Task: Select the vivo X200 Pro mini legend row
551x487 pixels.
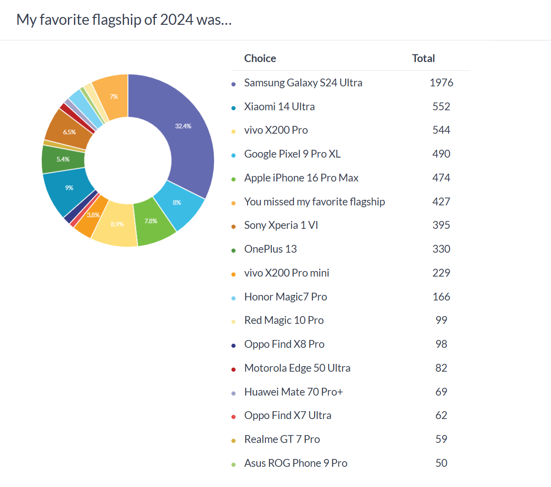Action: click(287, 273)
